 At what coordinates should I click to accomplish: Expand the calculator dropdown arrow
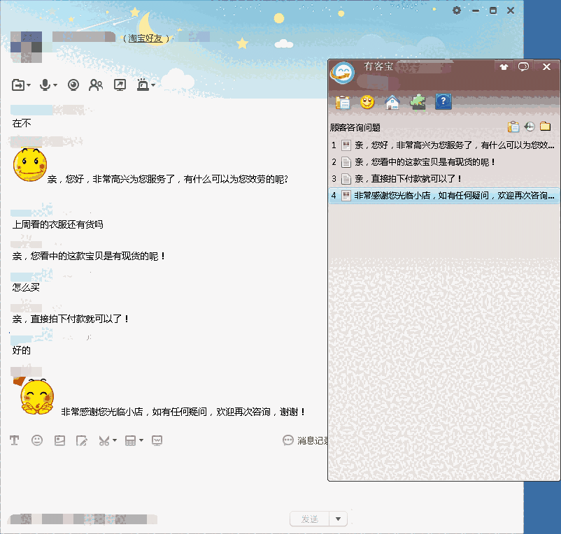coord(141,440)
